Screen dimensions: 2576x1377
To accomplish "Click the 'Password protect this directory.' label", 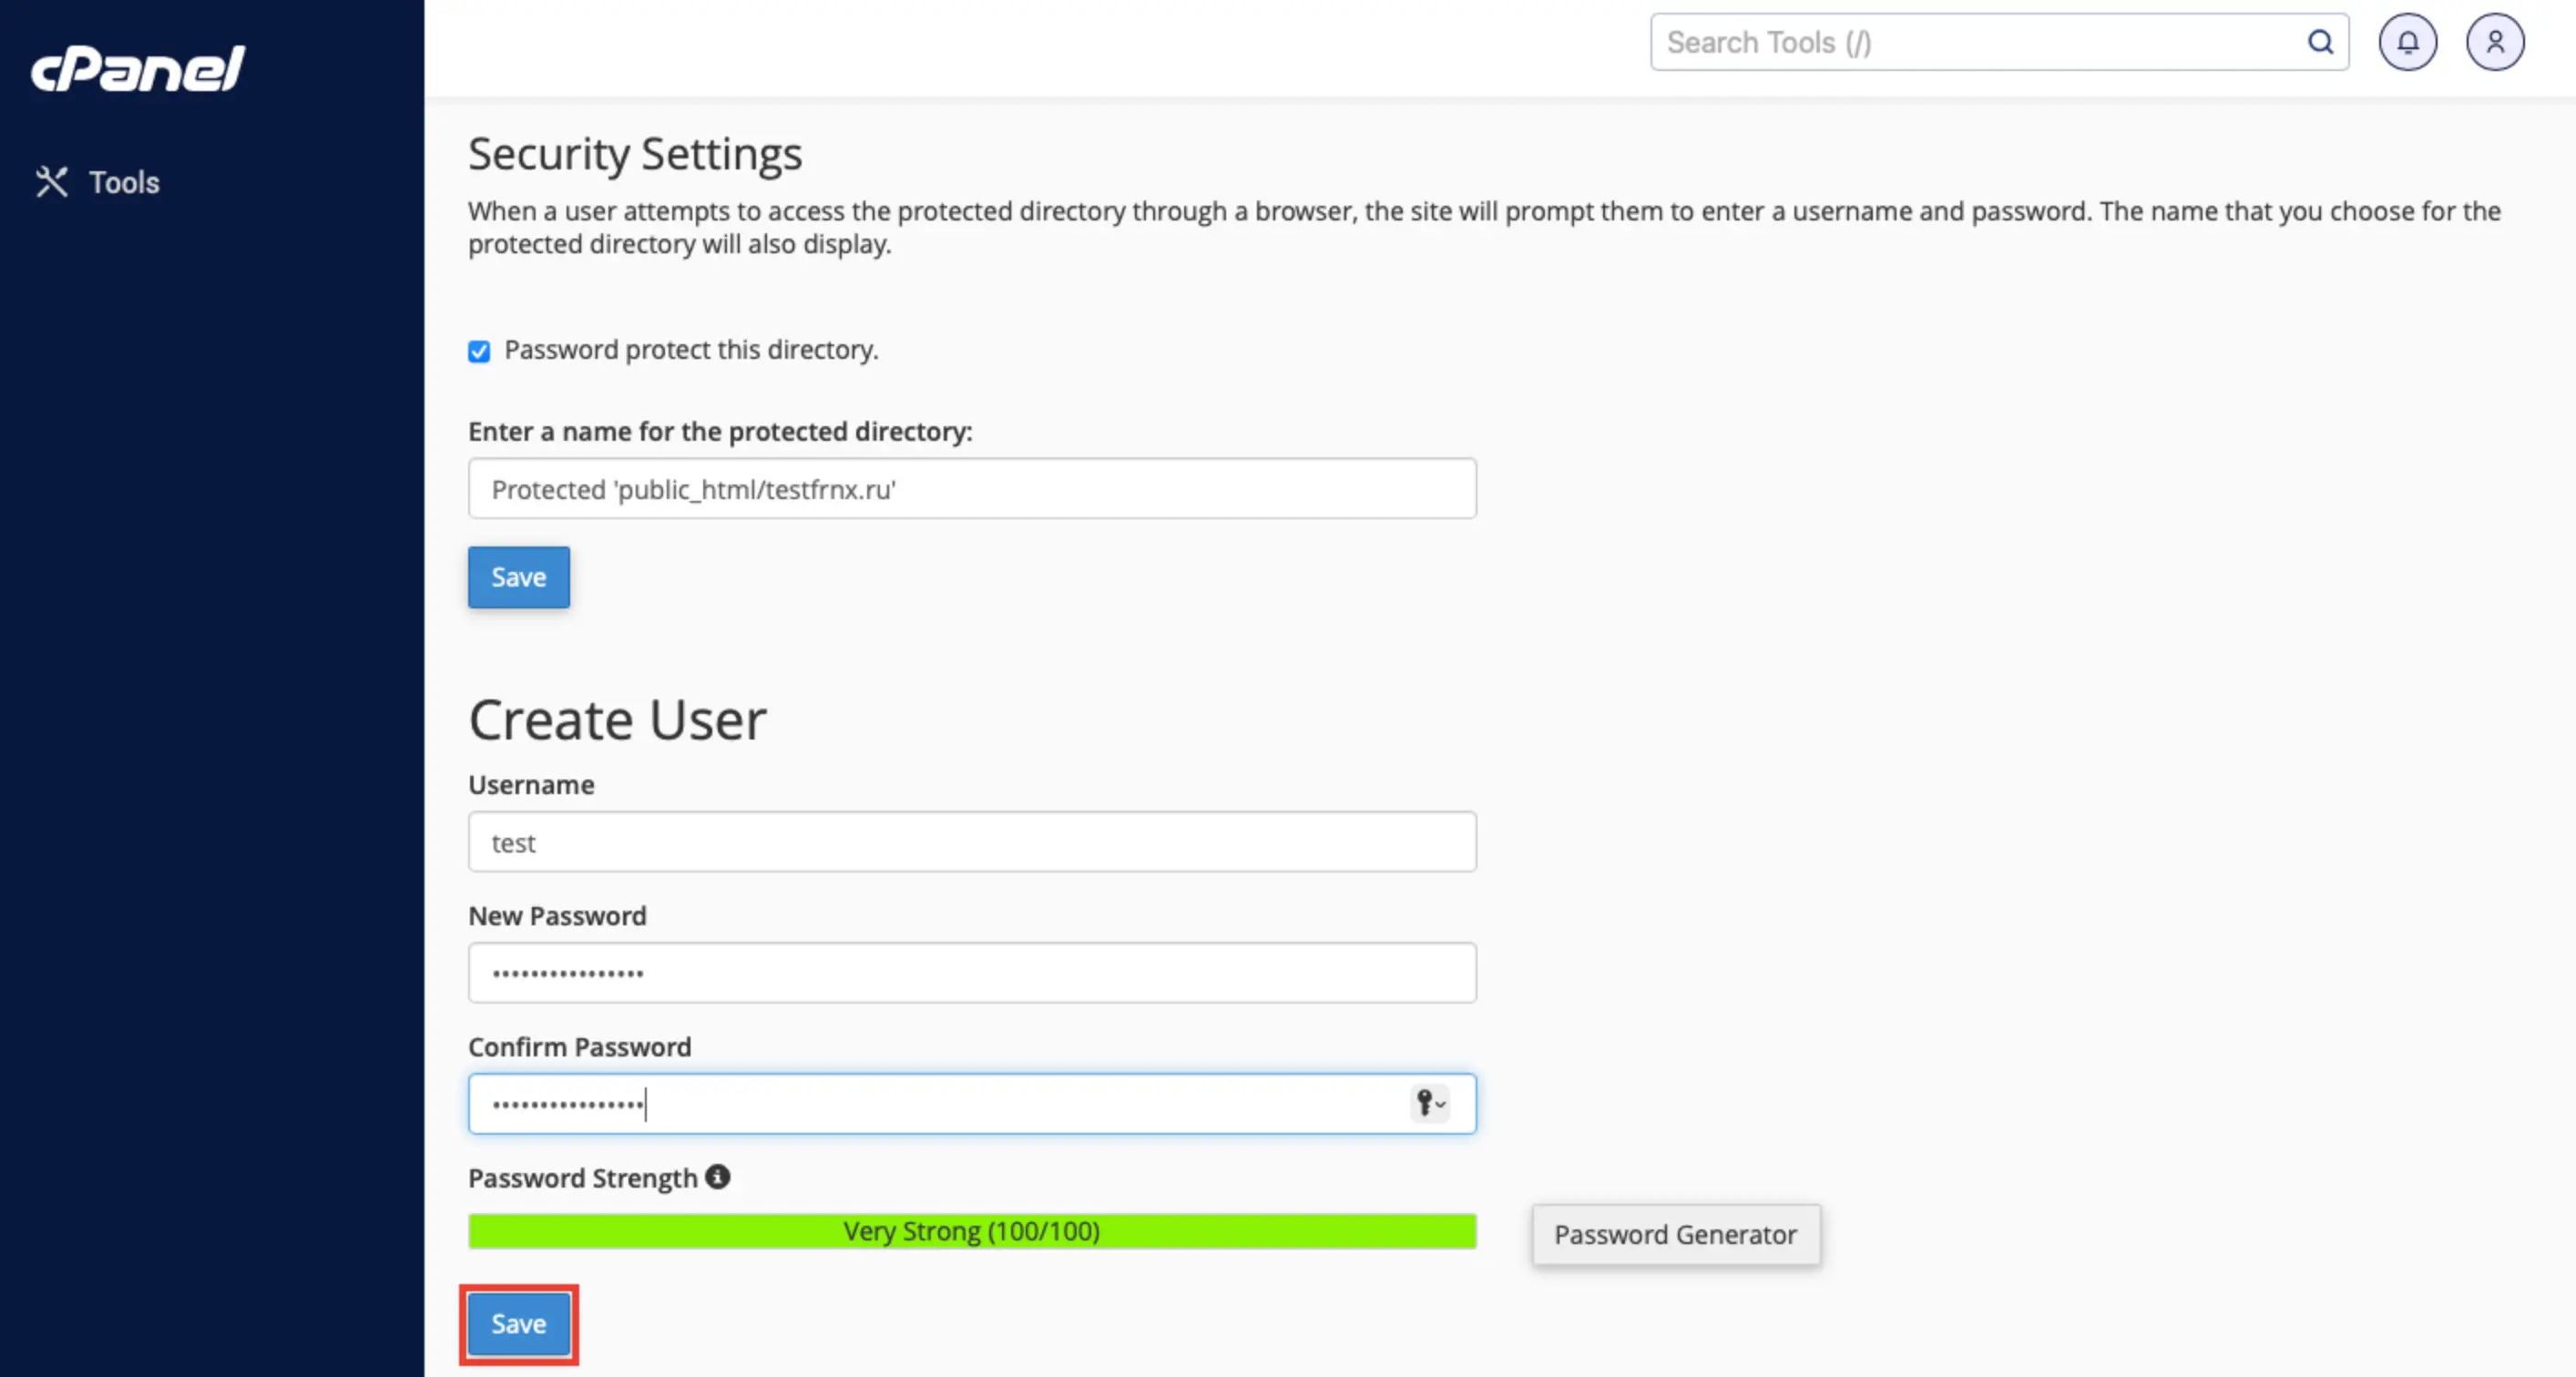I will 691,350.
